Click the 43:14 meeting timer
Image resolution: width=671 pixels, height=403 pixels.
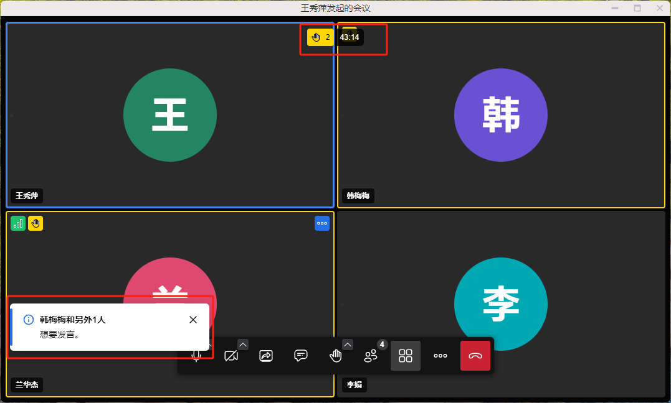(350, 37)
